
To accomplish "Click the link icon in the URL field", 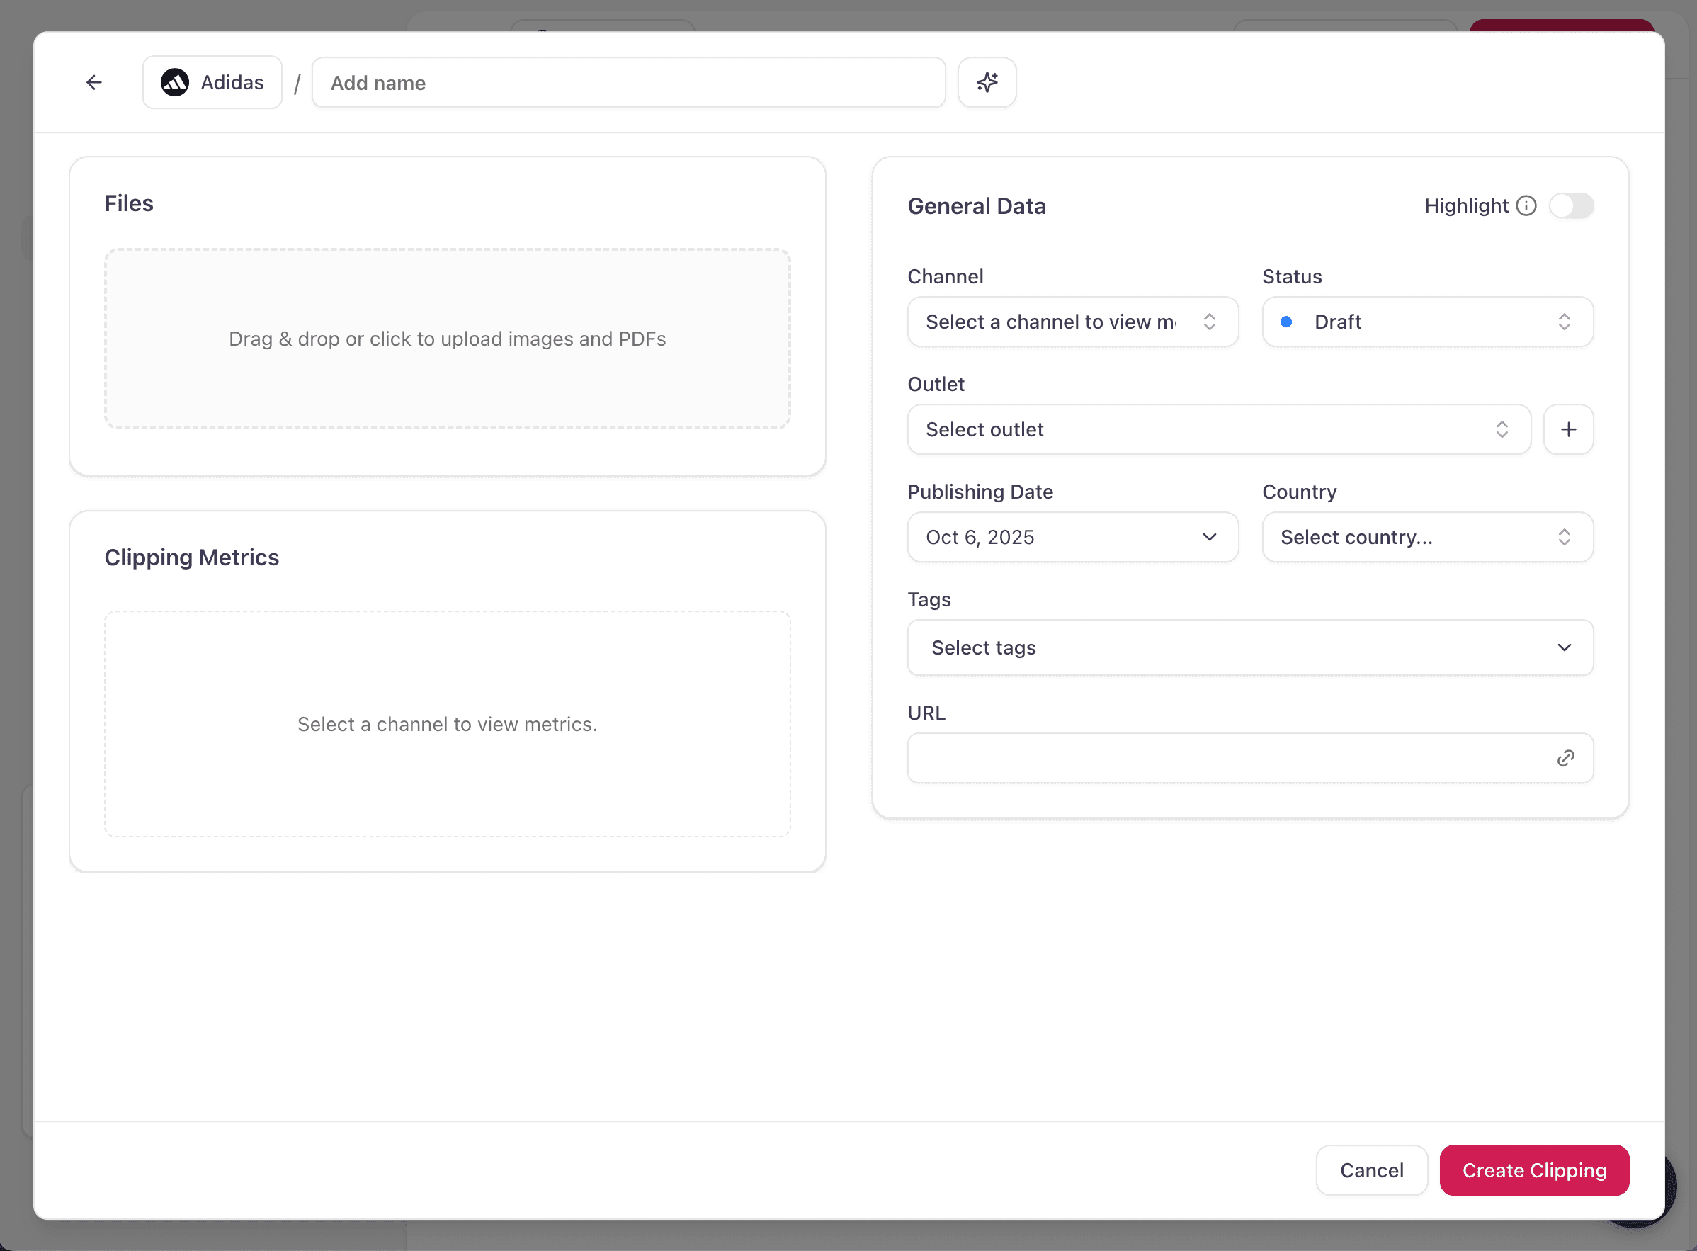I will point(1565,758).
